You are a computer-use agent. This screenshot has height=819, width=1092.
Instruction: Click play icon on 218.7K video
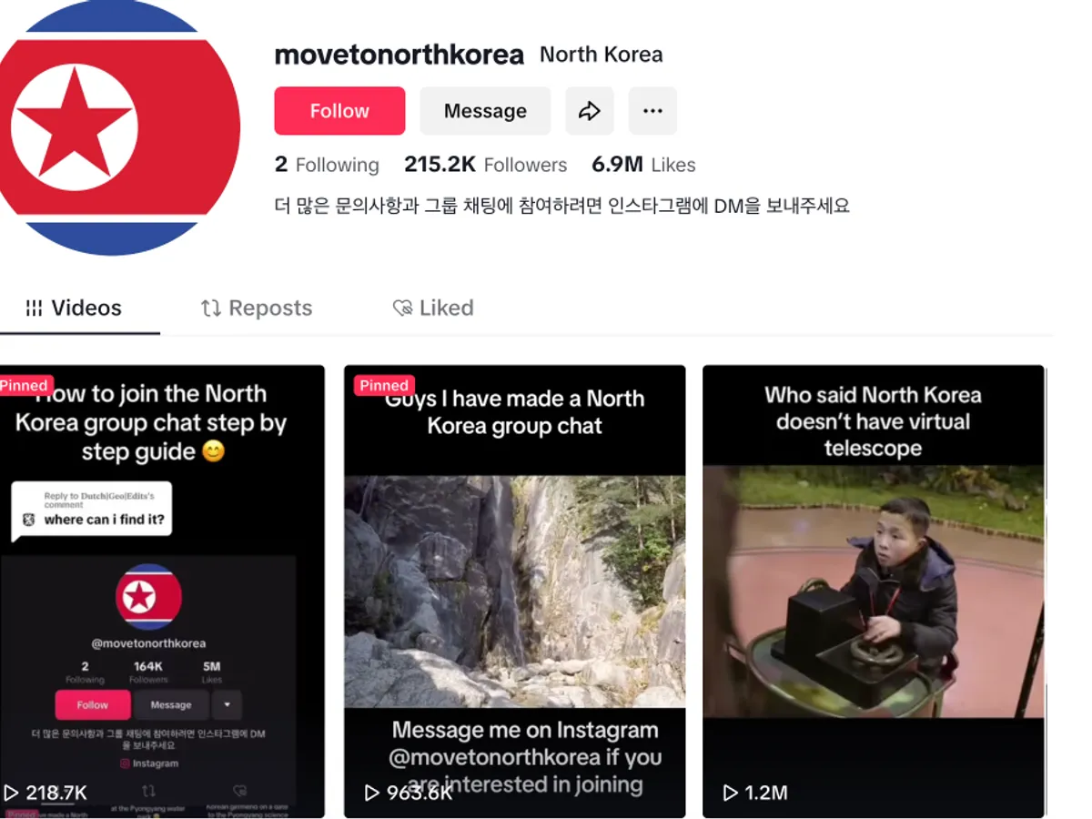[11, 793]
